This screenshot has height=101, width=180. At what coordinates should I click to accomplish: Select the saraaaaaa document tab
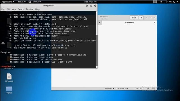129,23
